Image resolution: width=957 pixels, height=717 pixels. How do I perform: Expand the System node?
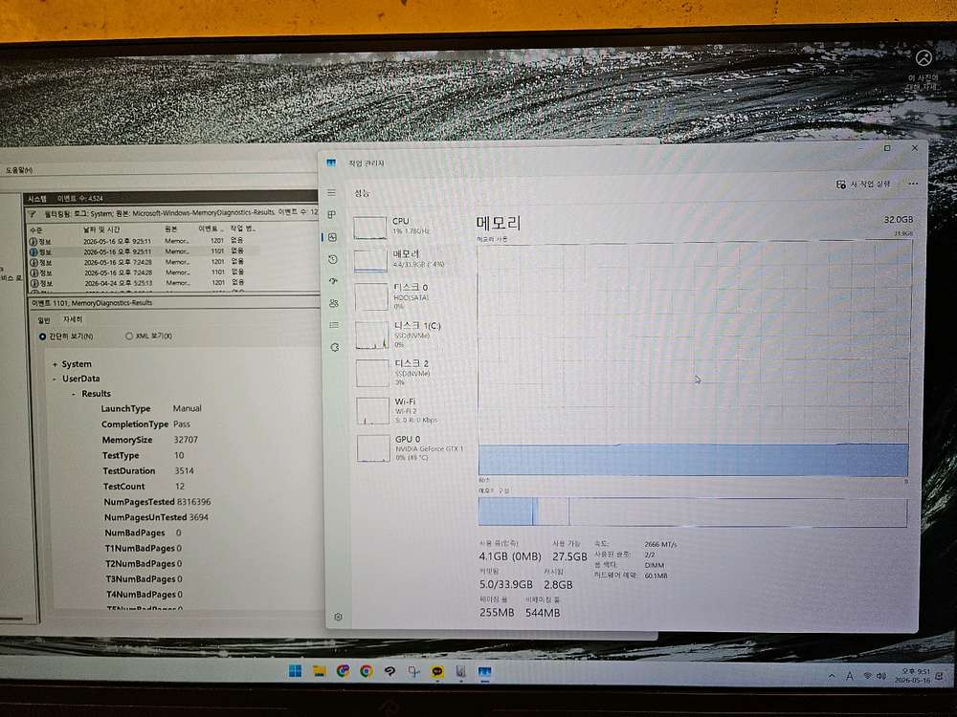tap(55, 364)
